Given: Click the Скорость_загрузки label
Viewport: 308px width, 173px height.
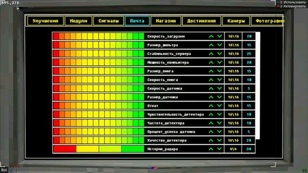Looking at the screenshot, I should tap(166, 37).
